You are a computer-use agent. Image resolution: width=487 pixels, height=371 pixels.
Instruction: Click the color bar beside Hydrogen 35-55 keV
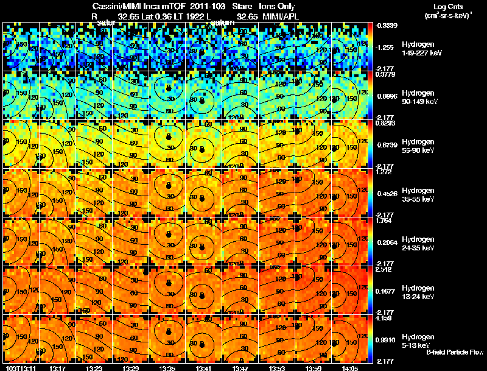370,193
